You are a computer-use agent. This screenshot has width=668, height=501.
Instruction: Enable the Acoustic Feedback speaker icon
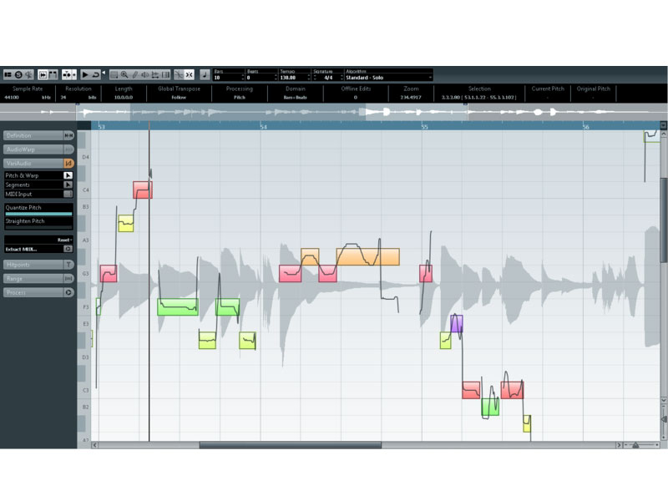[28, 72]
